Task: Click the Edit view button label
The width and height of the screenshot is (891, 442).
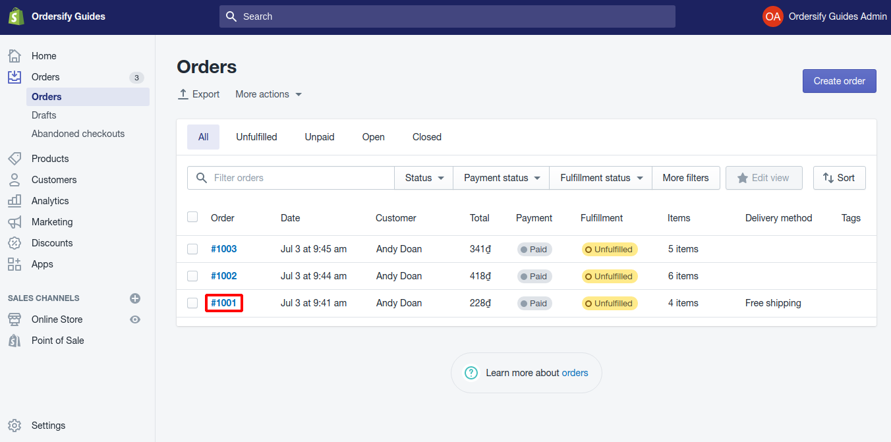Action: click(x=770, y=178)
